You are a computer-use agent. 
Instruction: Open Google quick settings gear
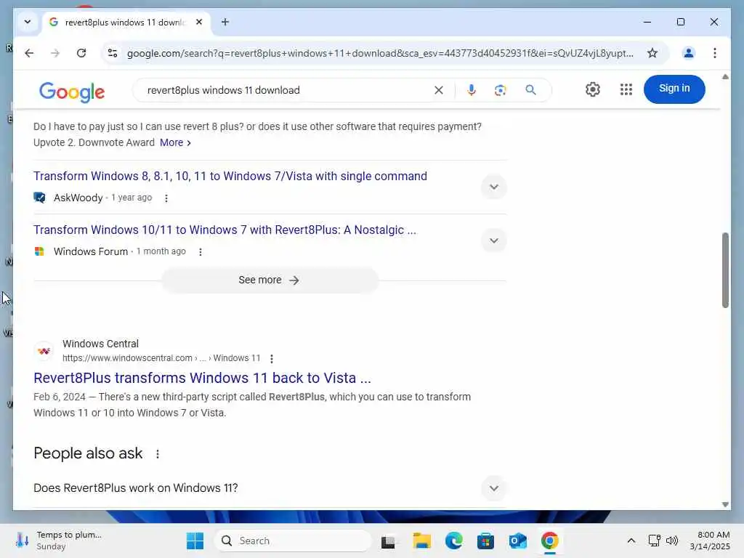click(x=593, y=89)
